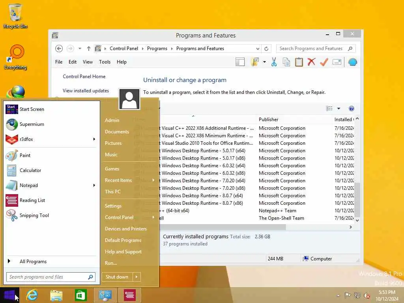Click the Cut scissors toolbar icon
404x303 pixels.
(274, 62)
